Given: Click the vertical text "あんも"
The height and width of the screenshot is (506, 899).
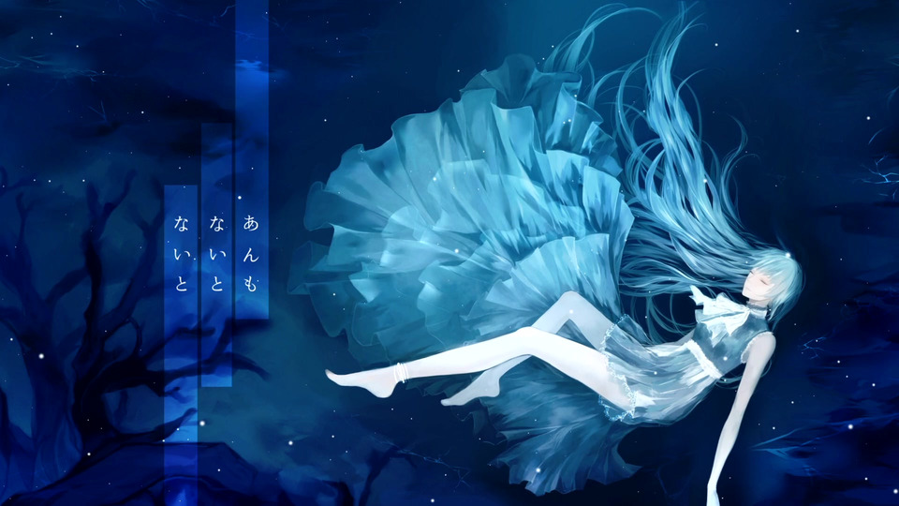Looking at the screenshot, I should [251, 253].
